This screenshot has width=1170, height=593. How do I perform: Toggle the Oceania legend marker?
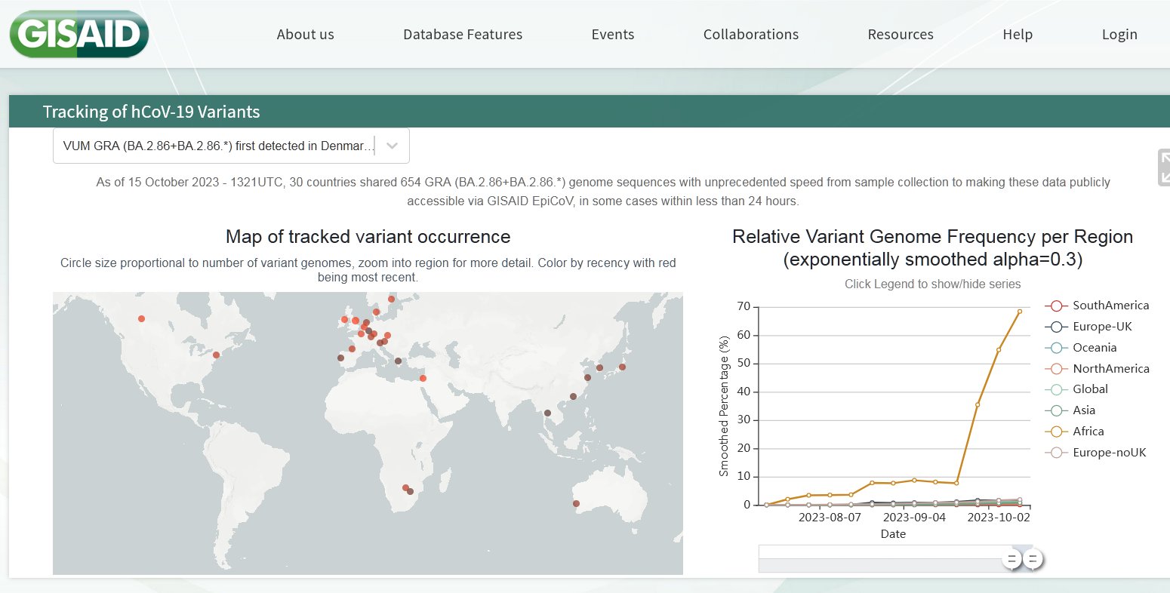[x=1056, y=348]
